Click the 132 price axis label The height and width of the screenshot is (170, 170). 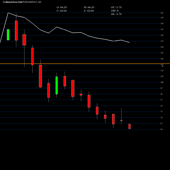(x=162, y=47)
